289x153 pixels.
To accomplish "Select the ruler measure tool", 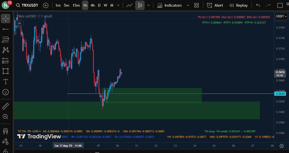I will pos(5,106).
